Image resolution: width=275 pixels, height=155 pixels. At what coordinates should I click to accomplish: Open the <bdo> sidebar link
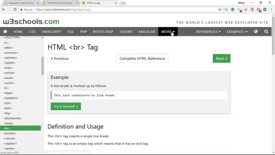click(8, 108)
